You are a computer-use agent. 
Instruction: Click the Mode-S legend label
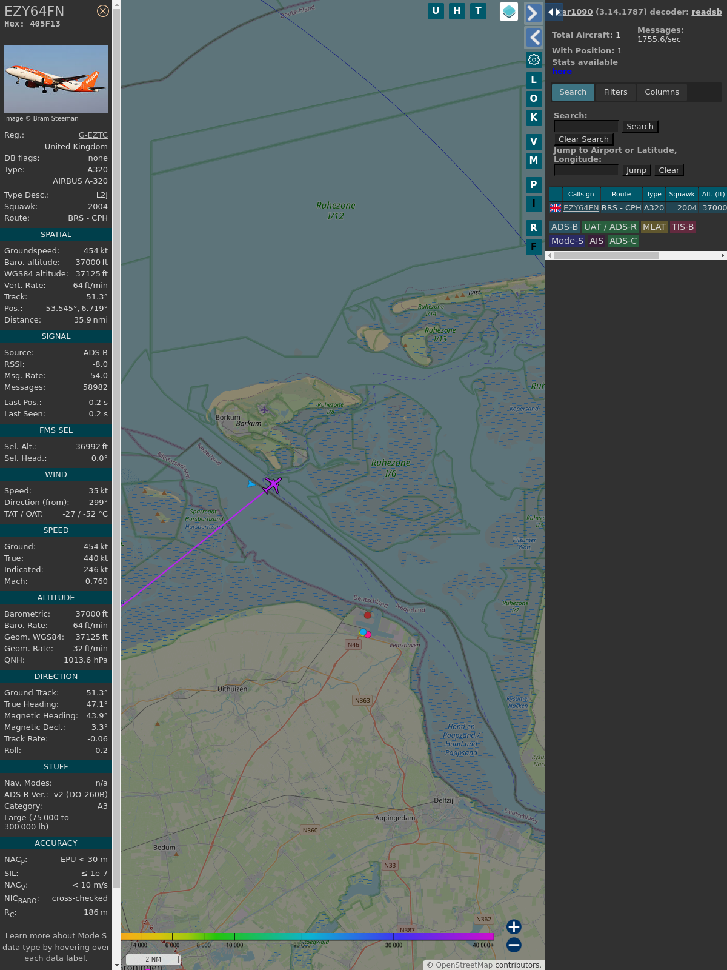coord(567,241)
